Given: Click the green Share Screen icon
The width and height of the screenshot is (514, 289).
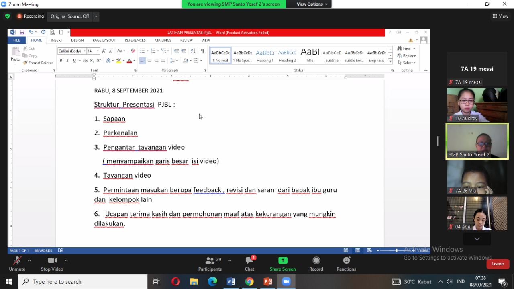Looking at the screenshot, I should (283, 260).
